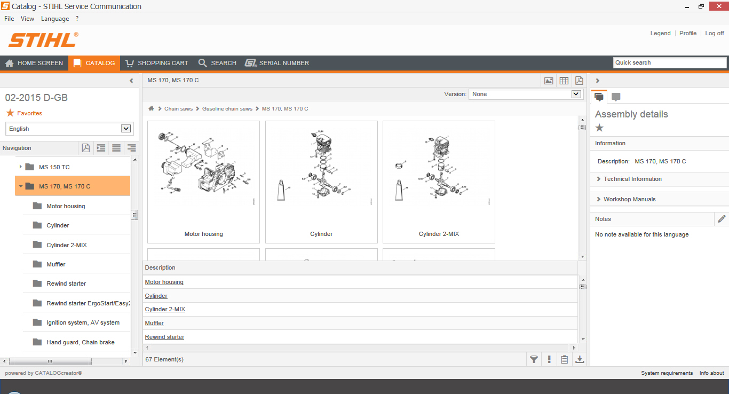This screenshot has height=394, width=729.
Task: Collapse the left navigation panel arrow
Action: click(131, 81)
